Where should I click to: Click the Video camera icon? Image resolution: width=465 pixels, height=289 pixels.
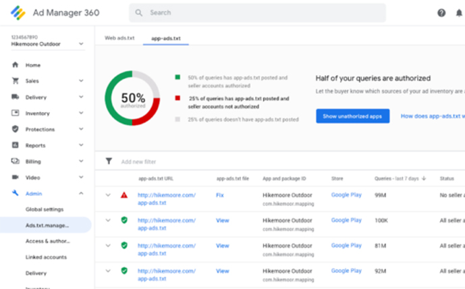click(15, 177)
